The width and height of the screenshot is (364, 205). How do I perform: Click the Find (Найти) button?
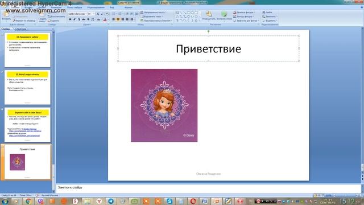pyautogui.click(x=267, y=13)
